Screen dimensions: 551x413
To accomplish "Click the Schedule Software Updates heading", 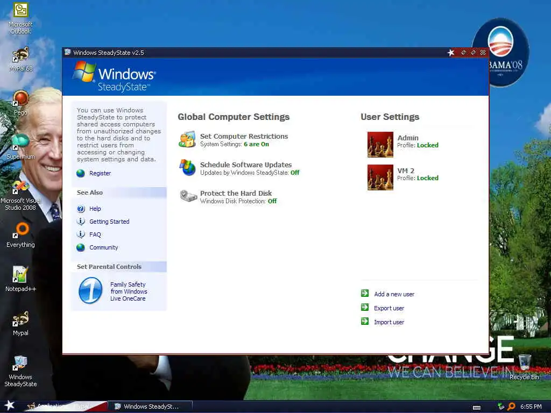I will (245, 165).
